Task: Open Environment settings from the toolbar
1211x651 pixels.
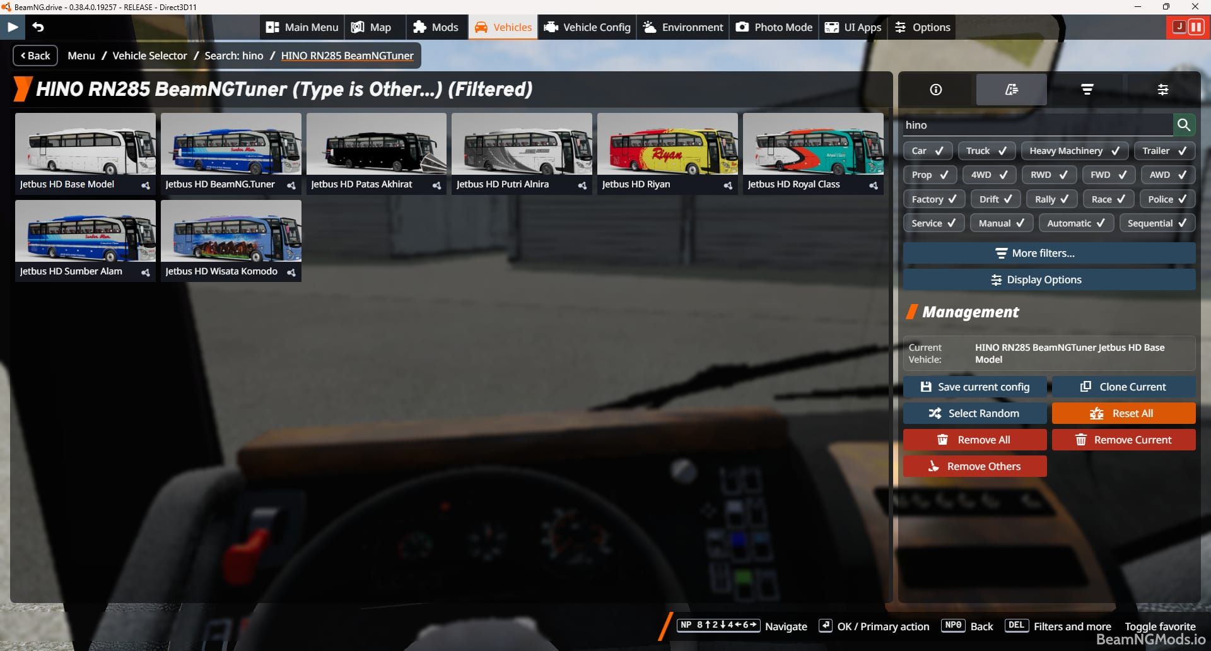Action: [x=682, y=27]
